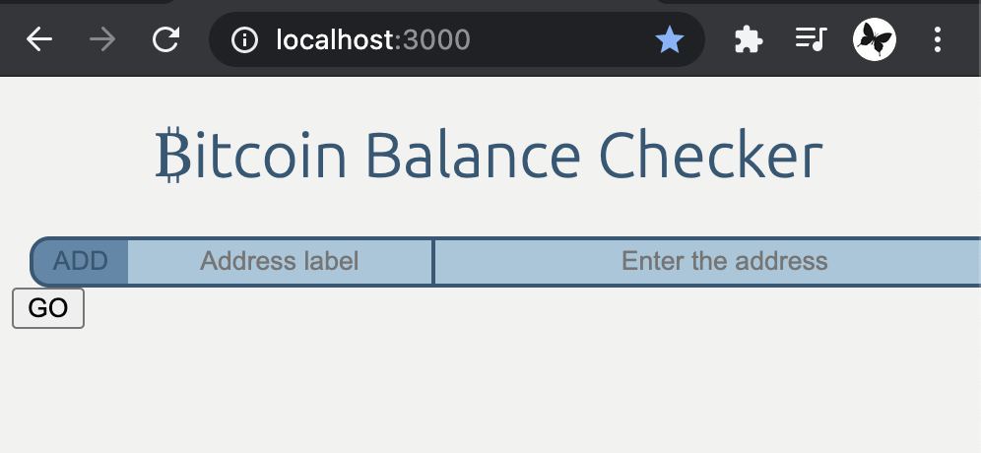Screen dimensions: 981x453
Task: Reload the current page
Action: pos(165,39)
